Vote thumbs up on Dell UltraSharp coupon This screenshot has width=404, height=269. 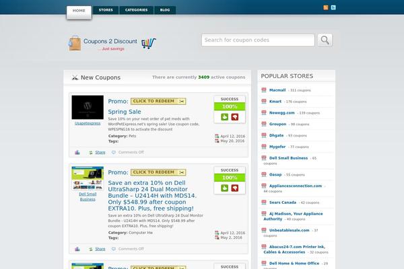224,188
